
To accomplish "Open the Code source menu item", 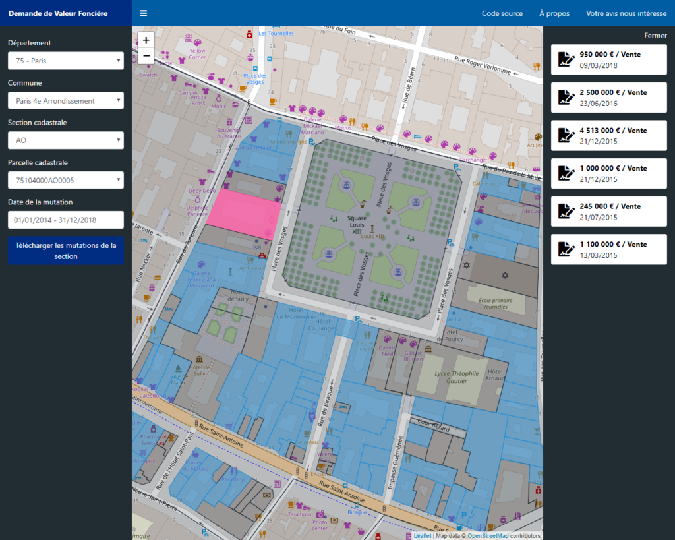I will (x=502, y=13).
